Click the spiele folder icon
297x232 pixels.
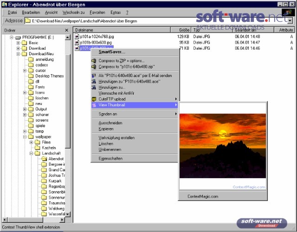pyautogui.click(x=31, y=126)
